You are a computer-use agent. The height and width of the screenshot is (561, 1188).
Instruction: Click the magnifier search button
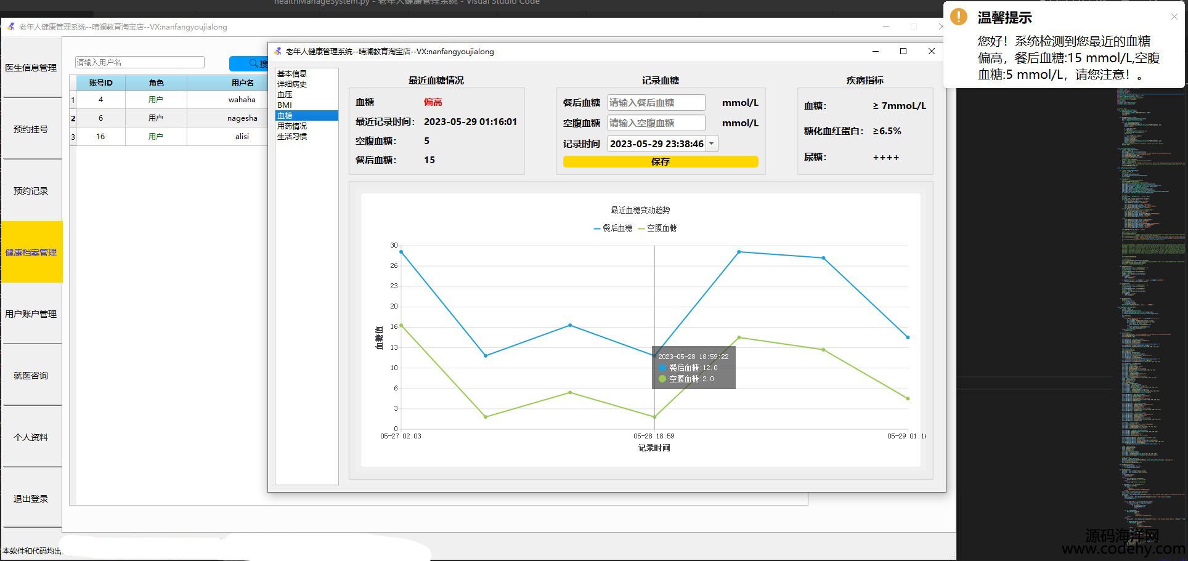click(x=250, y=63)
